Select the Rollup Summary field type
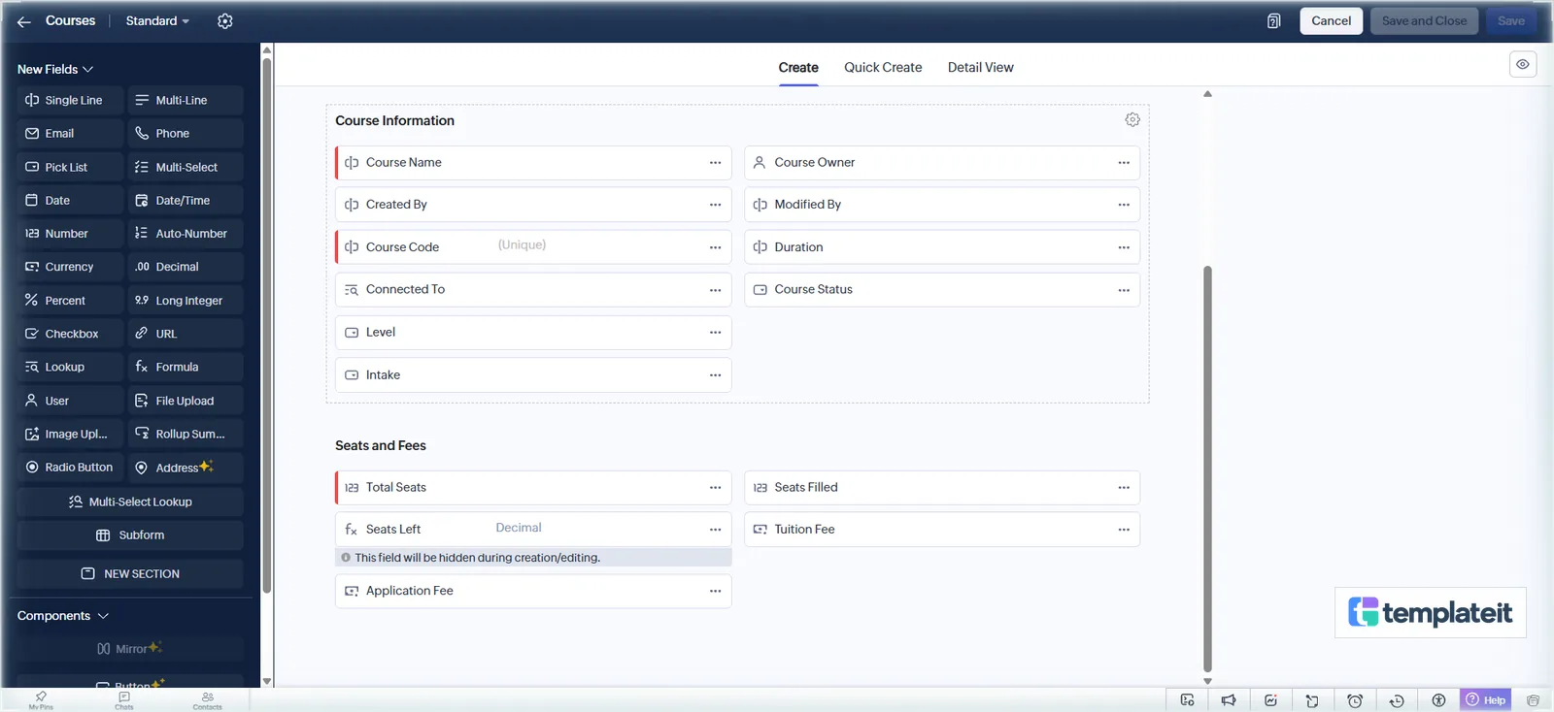This screenshot has height=712, width=1554. (186, 435)
